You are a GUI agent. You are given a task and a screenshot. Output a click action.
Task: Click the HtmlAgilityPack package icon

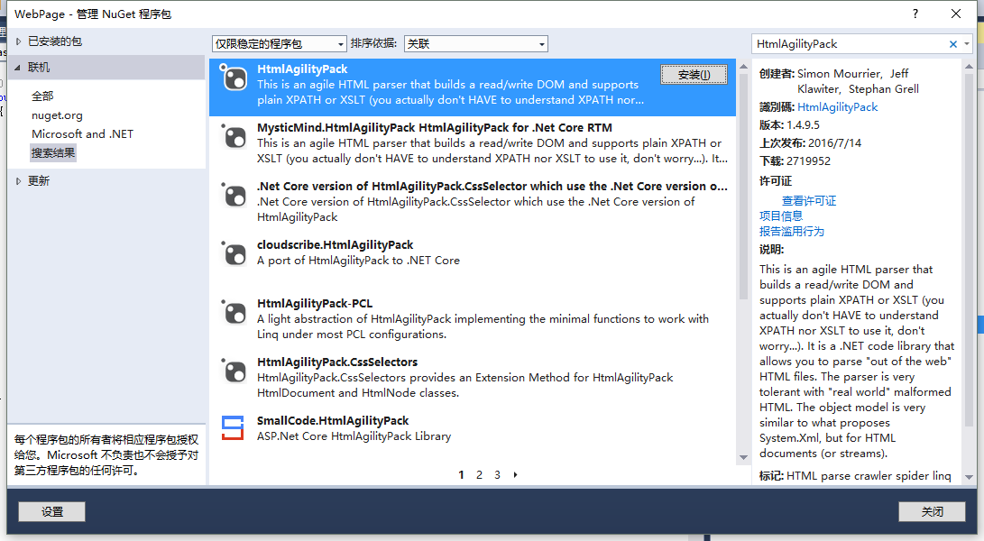[235, 78]
